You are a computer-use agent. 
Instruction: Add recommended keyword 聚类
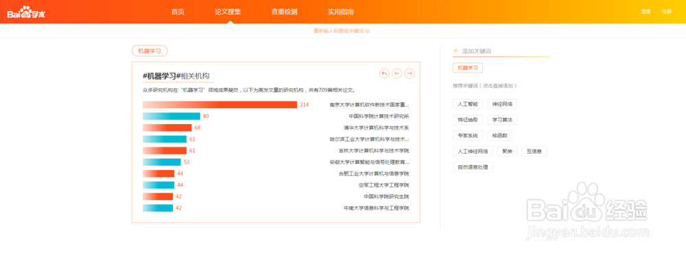tap(507, 151)
